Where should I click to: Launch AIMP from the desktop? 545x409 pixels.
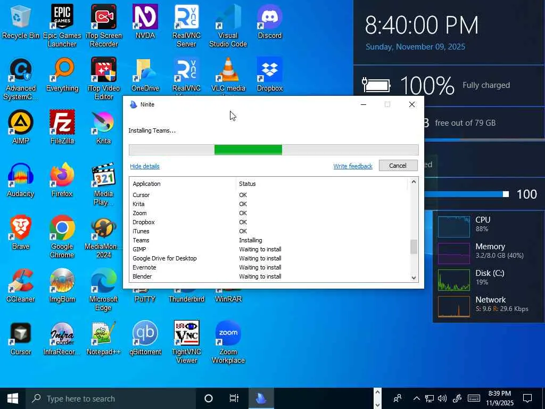pyautogui.click(x=21, y=127)
